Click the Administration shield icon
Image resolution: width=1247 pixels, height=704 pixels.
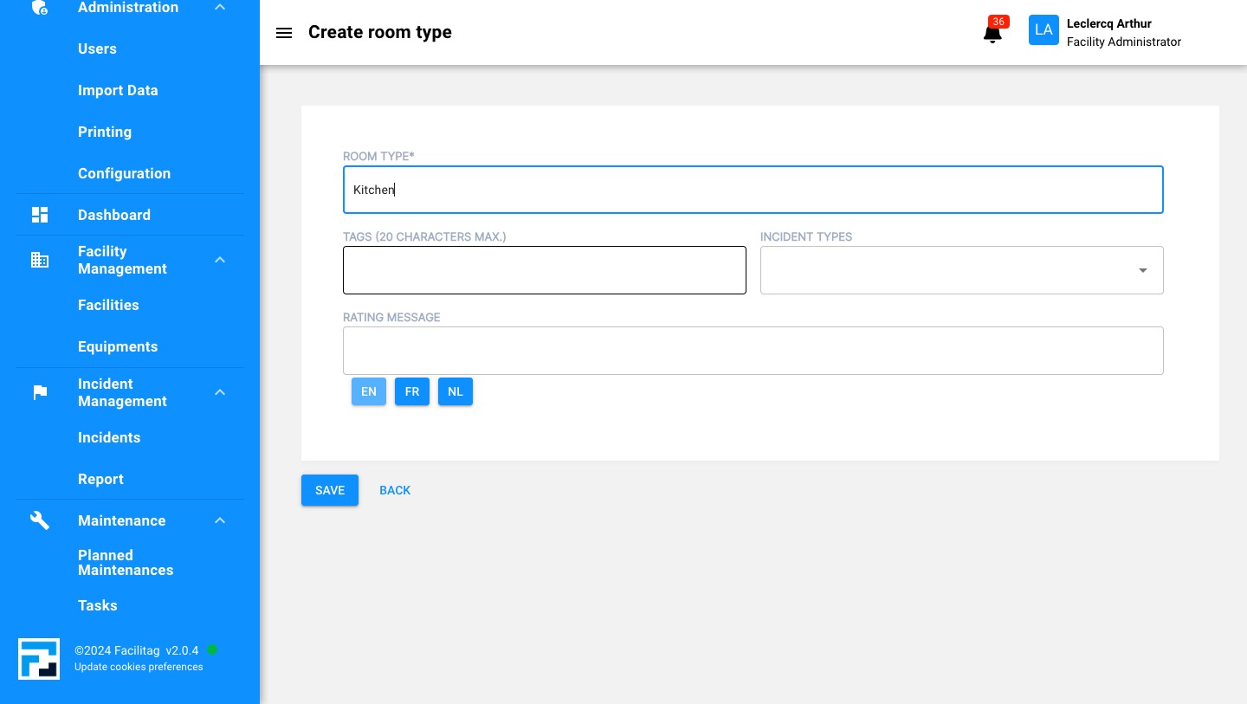coord(40,7)
